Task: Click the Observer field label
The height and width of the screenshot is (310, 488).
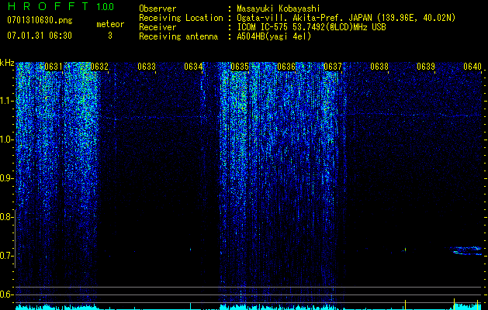Action: coord(157,9)
